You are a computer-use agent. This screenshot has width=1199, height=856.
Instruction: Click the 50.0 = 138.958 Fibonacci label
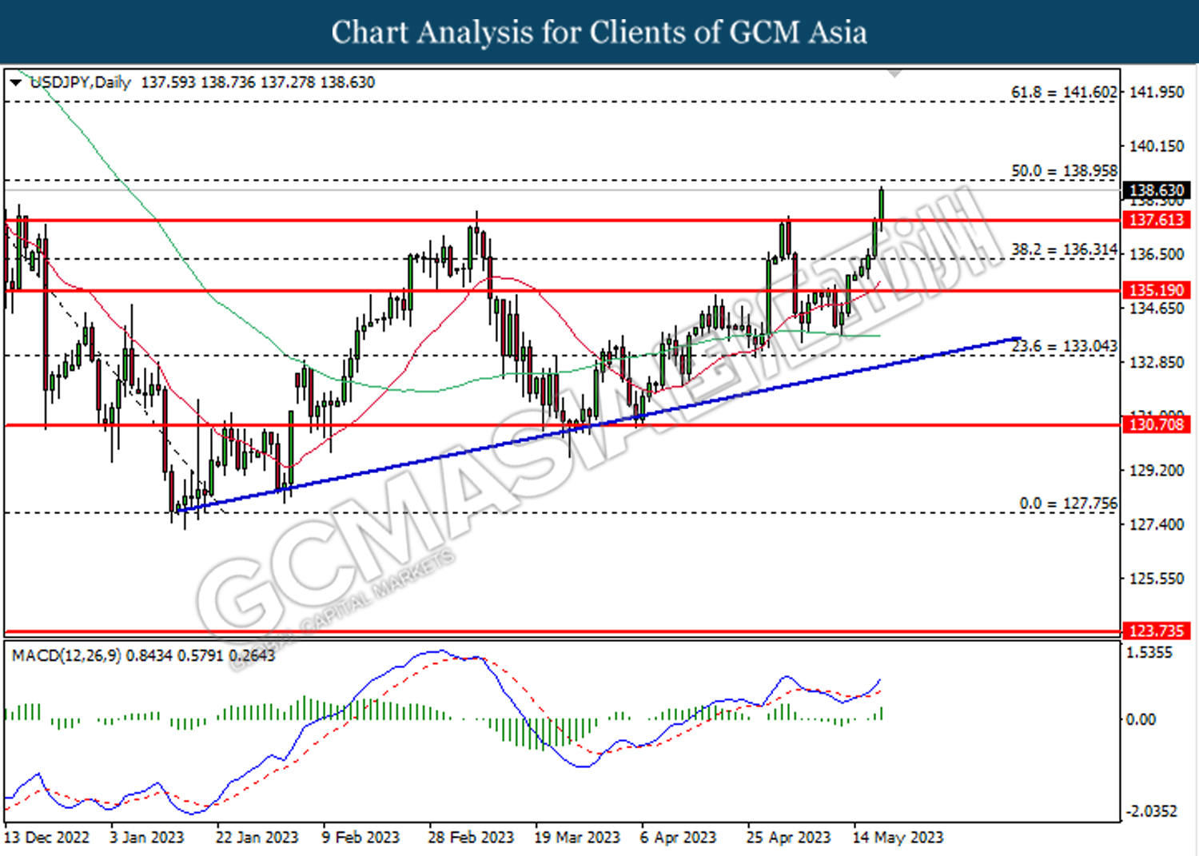(x=1064, y=170)
